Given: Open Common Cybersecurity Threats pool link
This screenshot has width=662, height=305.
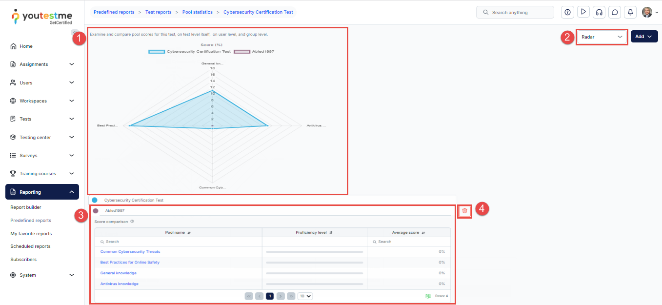Looking at the screenshot, I should tap(130, 252).
